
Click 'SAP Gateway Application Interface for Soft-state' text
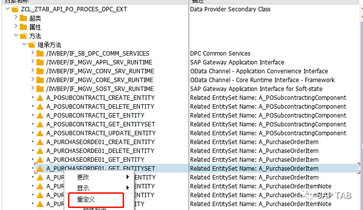pos(256,89)
